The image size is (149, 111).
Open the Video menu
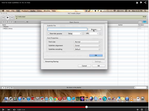coord(39,11)
